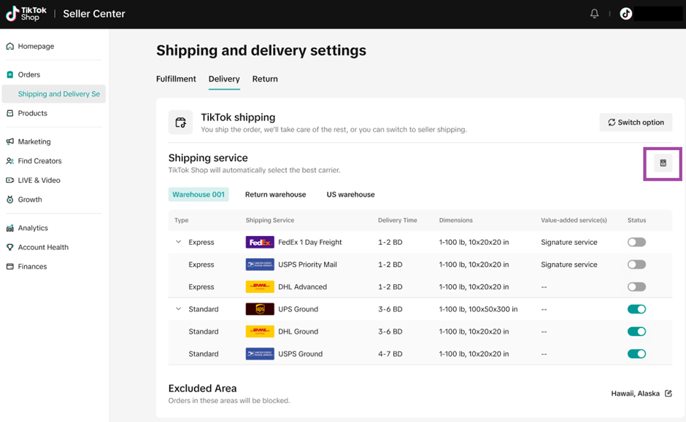Select Warehouse 001 tab
Screen dimensions: 686x422
pos(199,195)
